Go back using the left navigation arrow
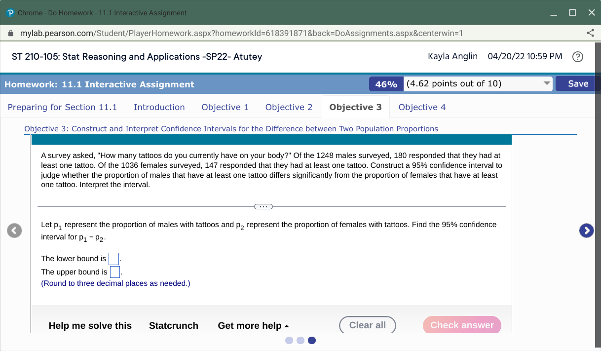 [x=14, y=230]
